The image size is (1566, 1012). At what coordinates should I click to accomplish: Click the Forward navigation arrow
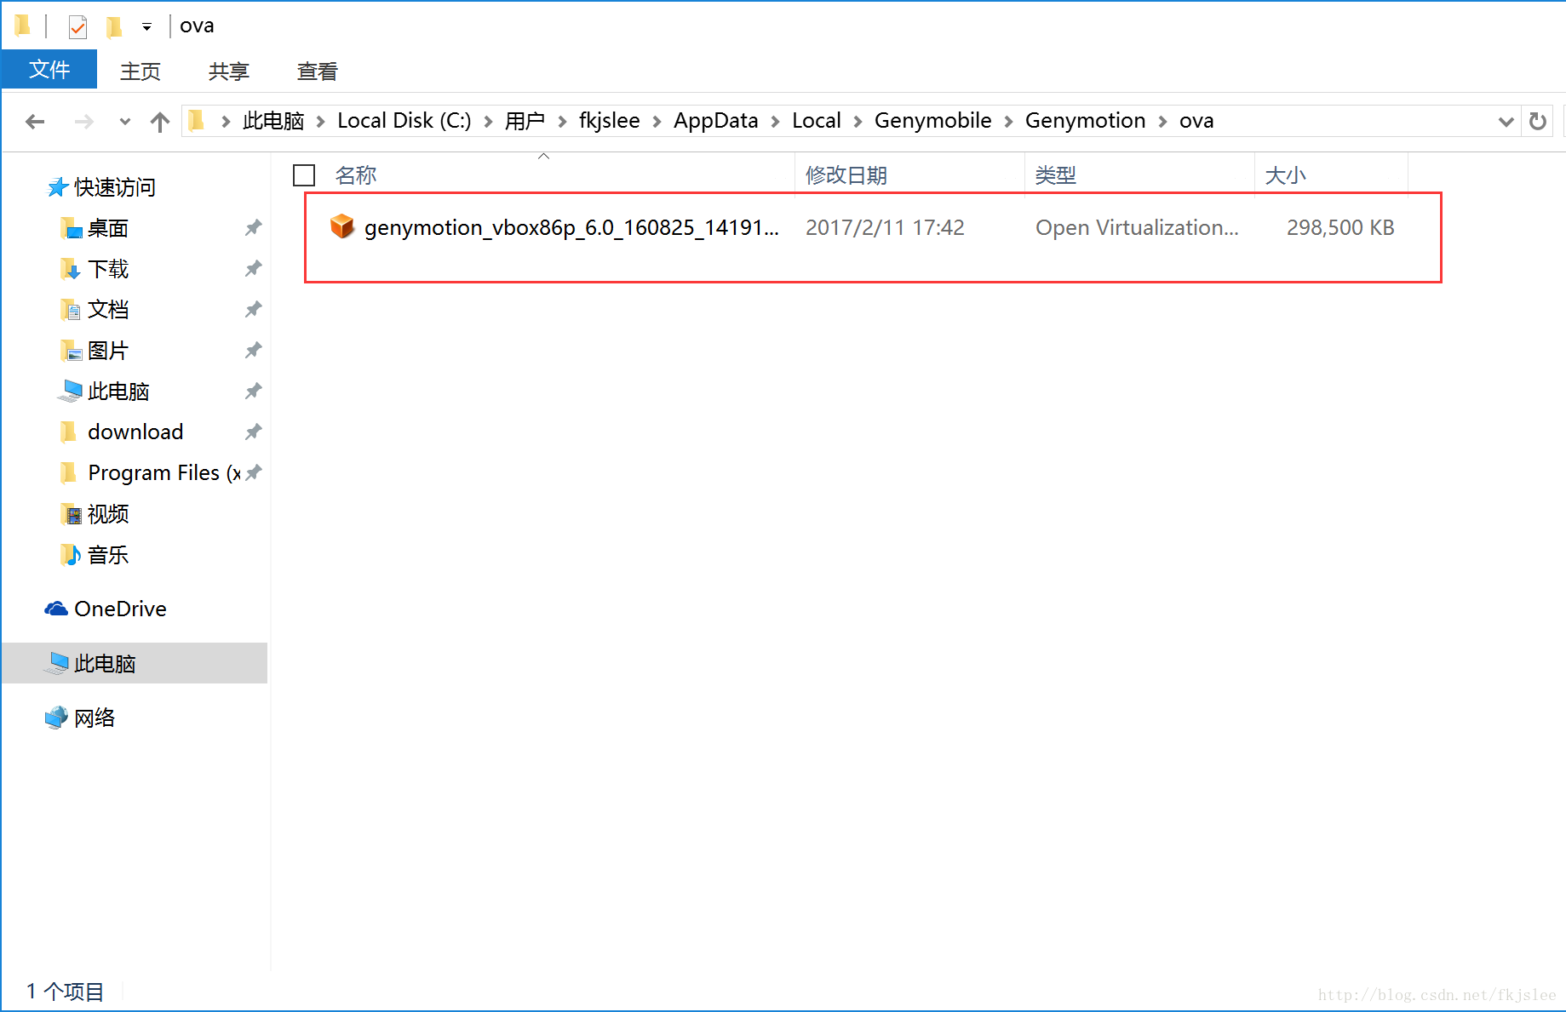[83, 122]
